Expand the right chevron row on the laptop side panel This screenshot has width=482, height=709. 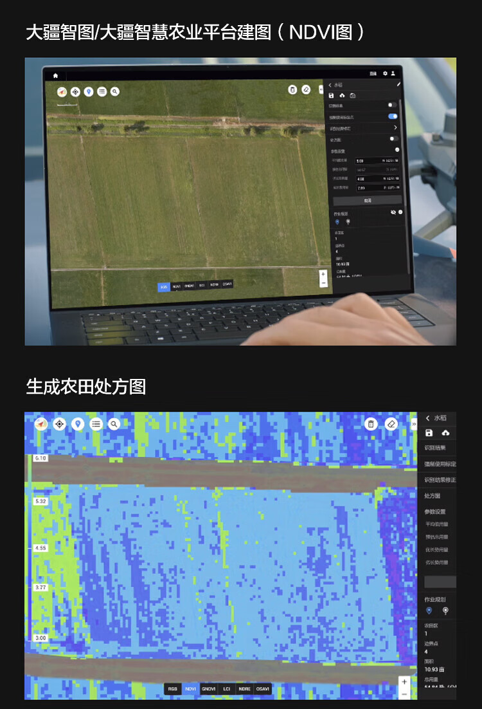click(395, 127)
